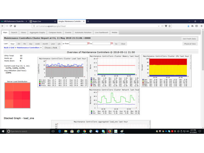Open the end date calendar icon
Image resolution: width=204 pixels, height=153 pixels.
tap(112, 43)
